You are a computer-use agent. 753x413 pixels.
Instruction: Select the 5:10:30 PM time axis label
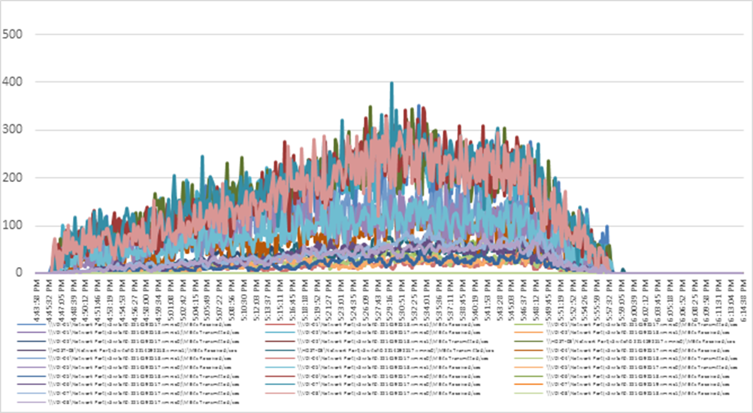[x=245, y=300]
